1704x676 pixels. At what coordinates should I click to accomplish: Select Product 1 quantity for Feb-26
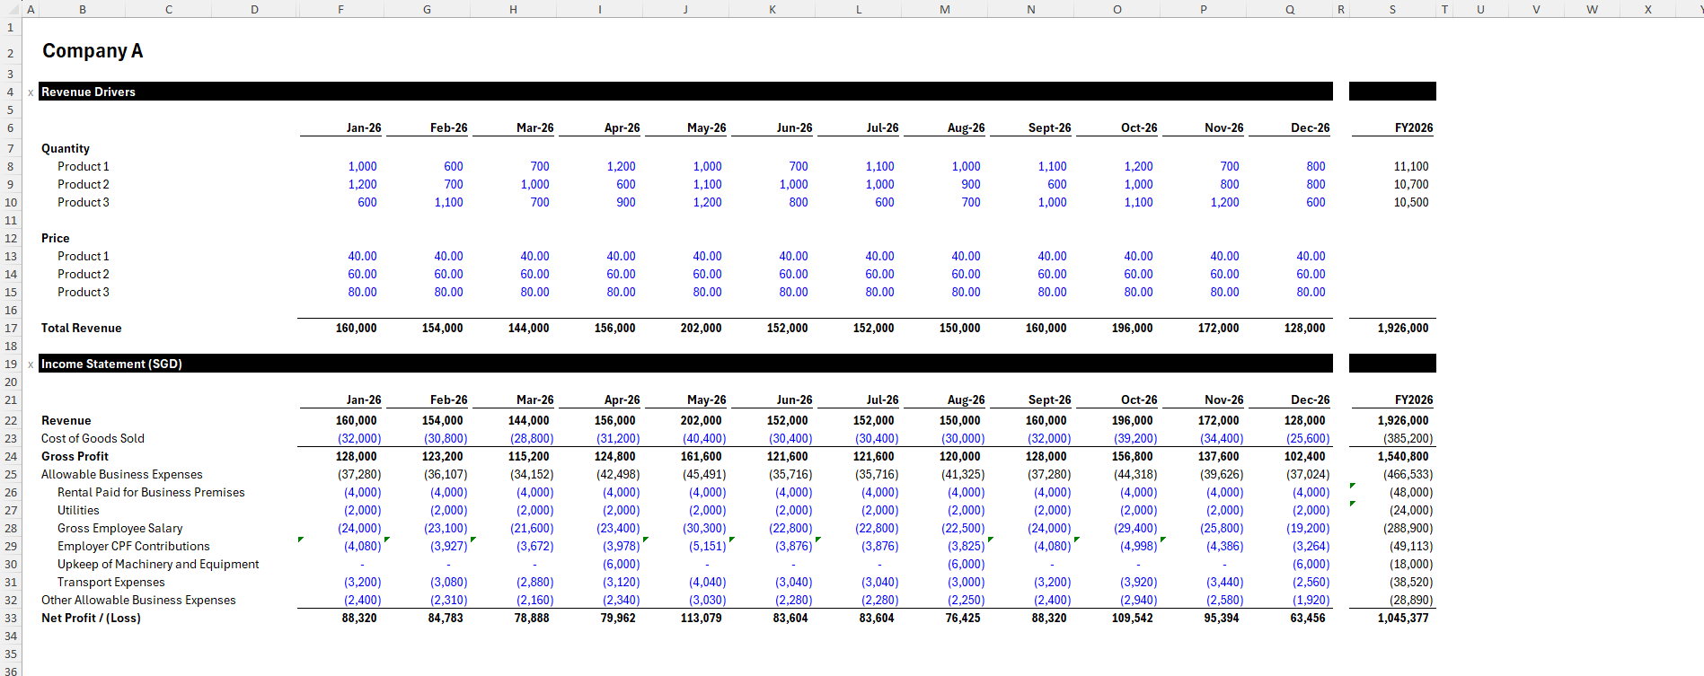(x=454, y=166)
